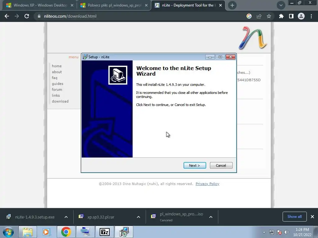318x238 pixels.
Task: Click Setup - nLite title bar icon
Action: click(x=85, y=57)
